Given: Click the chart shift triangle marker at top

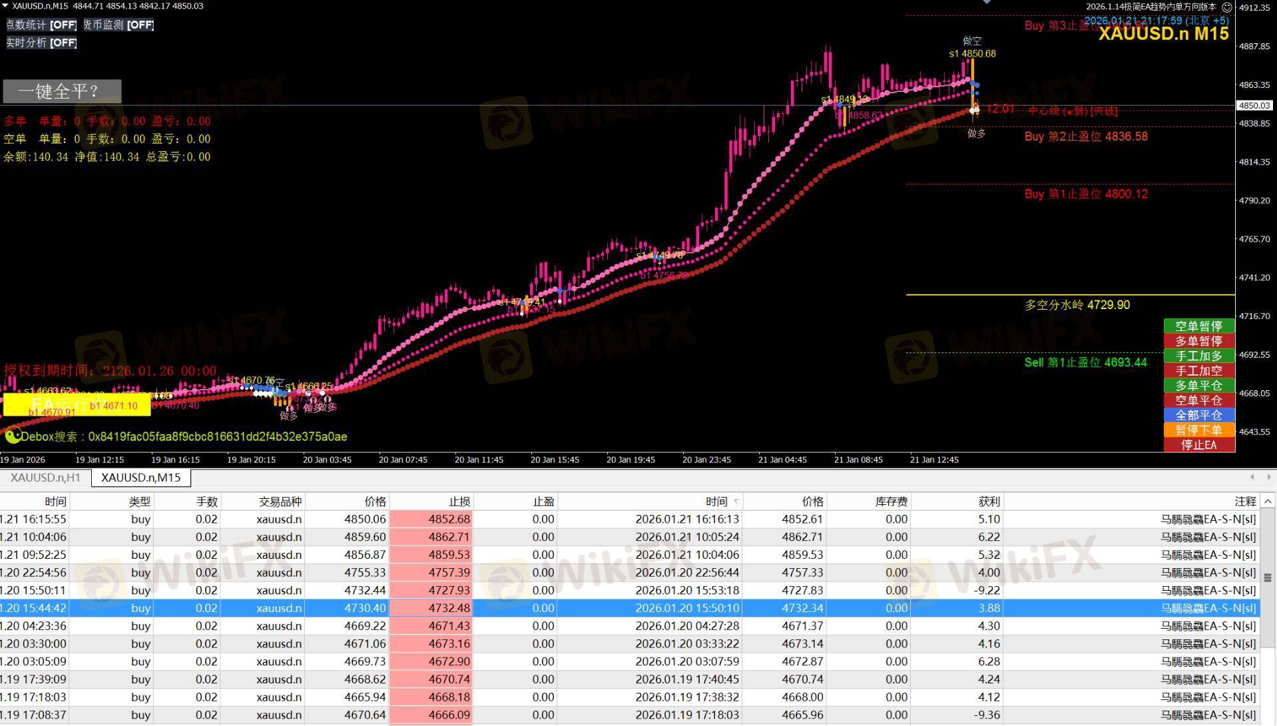Looking at the screenshot, I should [987, 2].
